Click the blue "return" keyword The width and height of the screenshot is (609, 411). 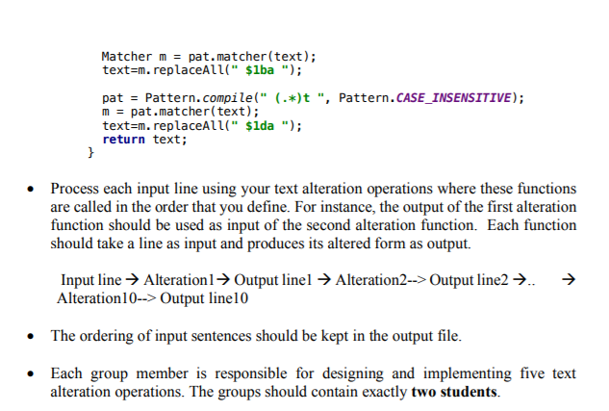pos(123,140)
